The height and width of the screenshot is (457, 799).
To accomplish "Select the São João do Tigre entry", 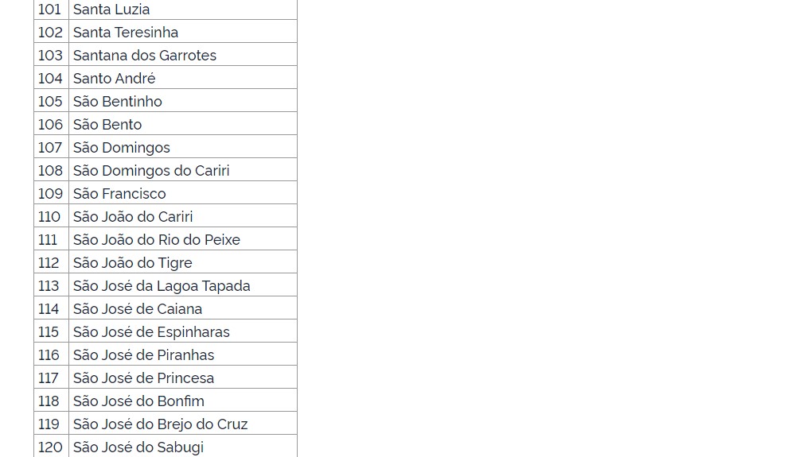I will click(133, 263).
